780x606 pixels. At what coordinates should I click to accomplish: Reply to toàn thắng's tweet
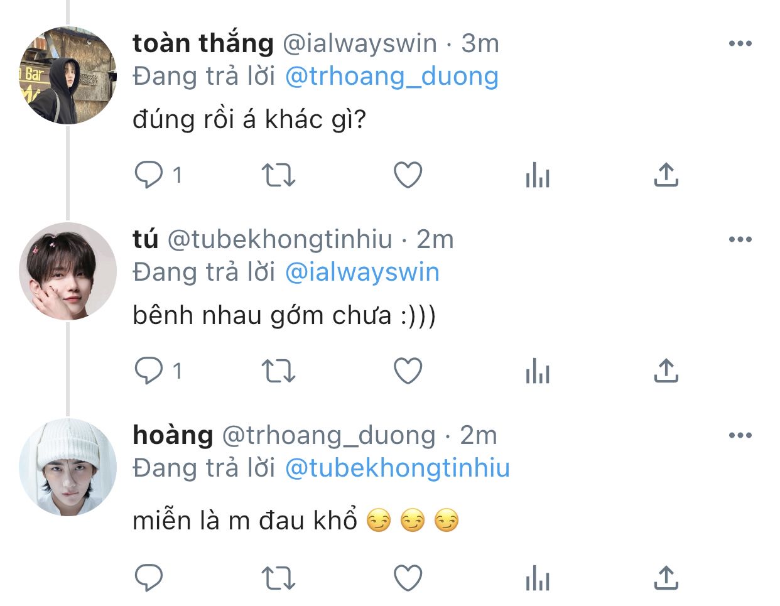pyautogui.click(x=149, y=175)
